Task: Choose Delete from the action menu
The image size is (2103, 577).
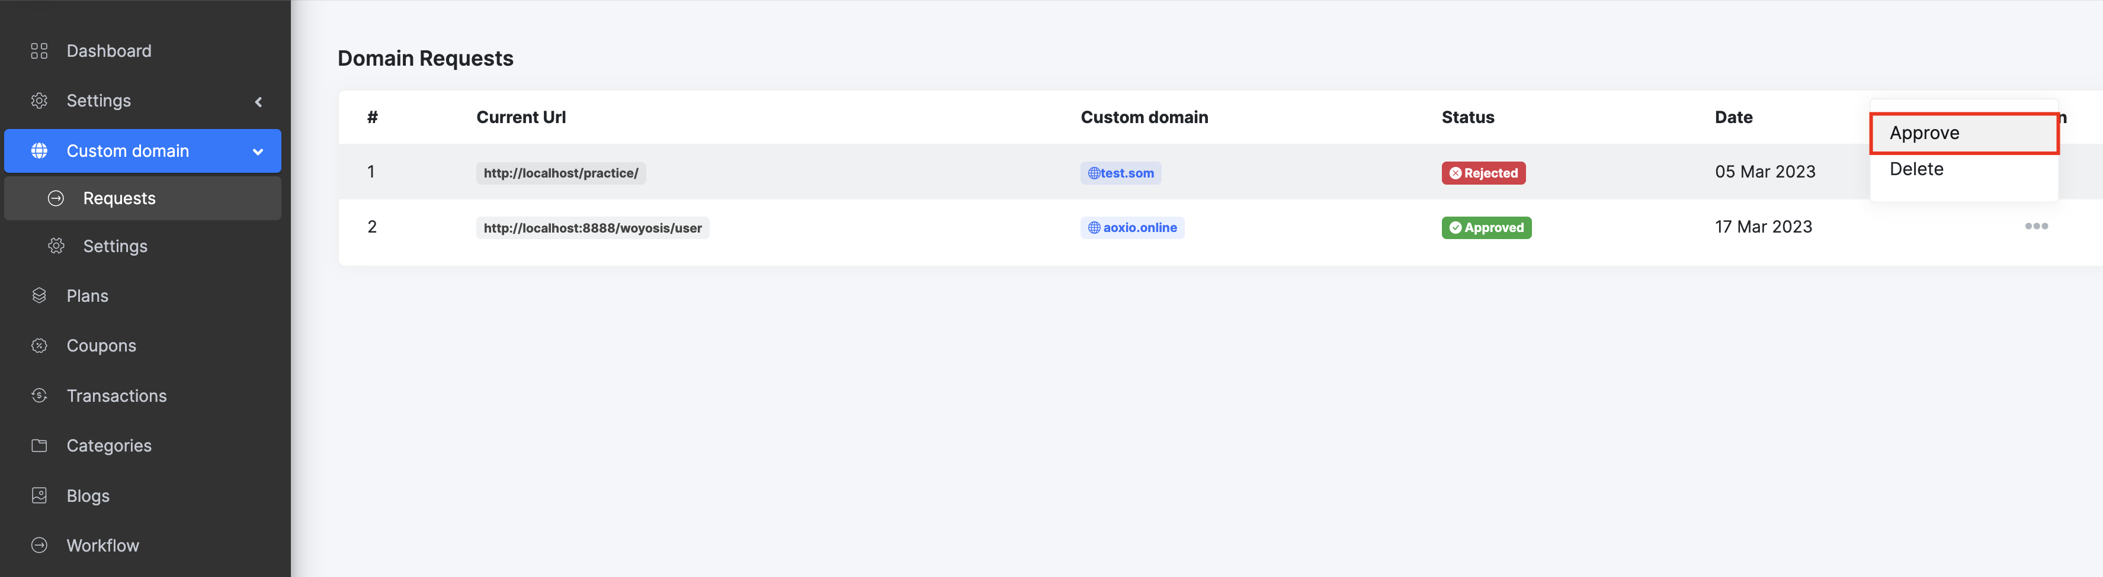Action: 1916,170
